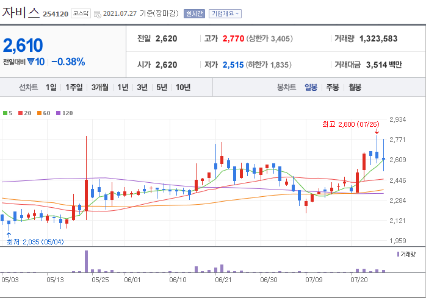Image resolution: width=426 pixels, height=298 pixels.
Task: Click the 거래대금 value 3,514 백만
Action: 384,65
